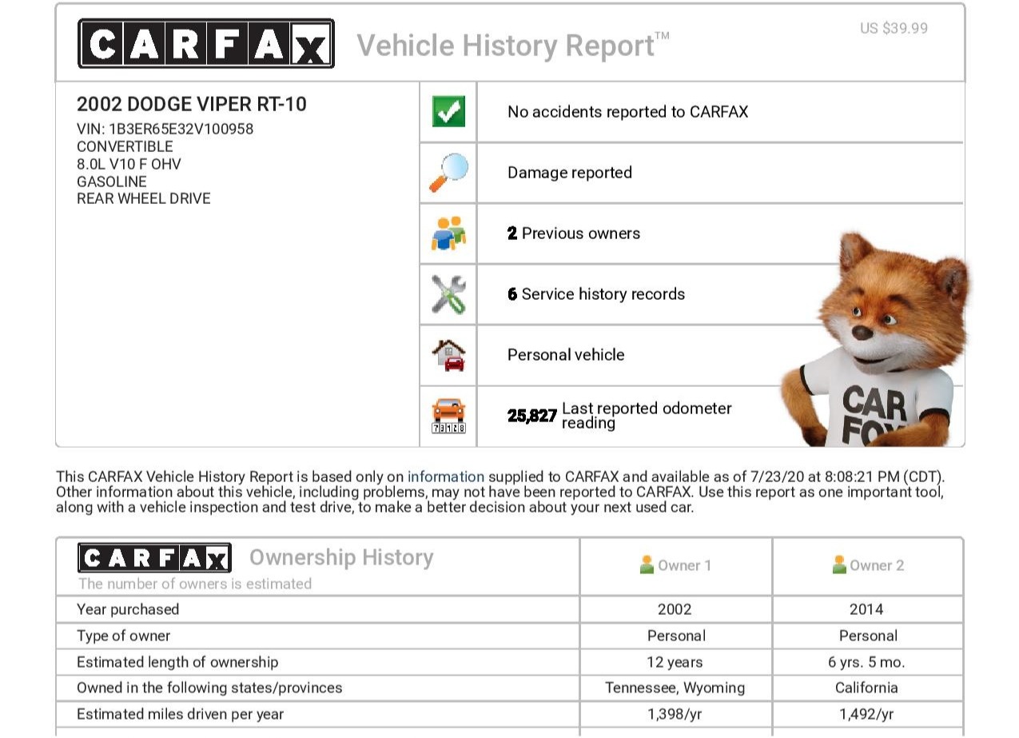The width and height of the screenshot is (1019, 738).
Task: Click the previous owners people icon
Action: (448, 233)
